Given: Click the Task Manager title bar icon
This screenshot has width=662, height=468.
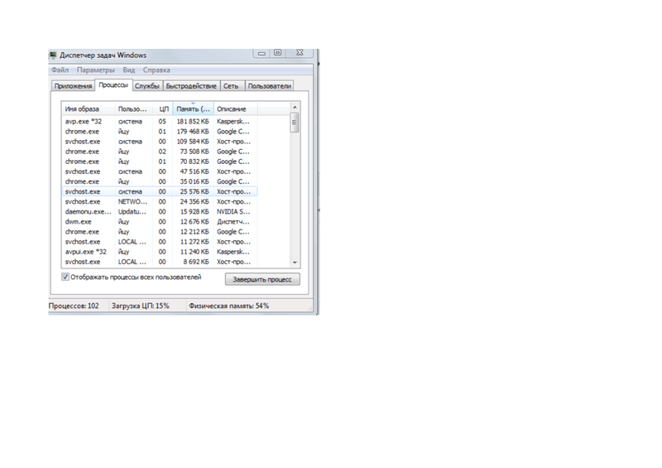Looking at the screenshot, I should pyautogui.click(x=53, y=55).
